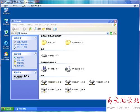Image resolution: width=140 pixels, height=112 pixels.
Task: Open the address bar dropdown arrow
Action: (108, 33)
